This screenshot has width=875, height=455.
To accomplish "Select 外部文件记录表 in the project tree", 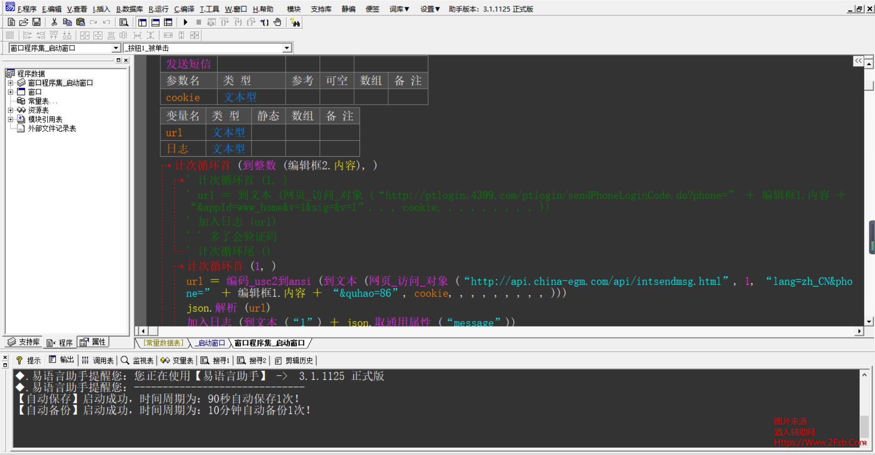I will (x=52, y=128).
